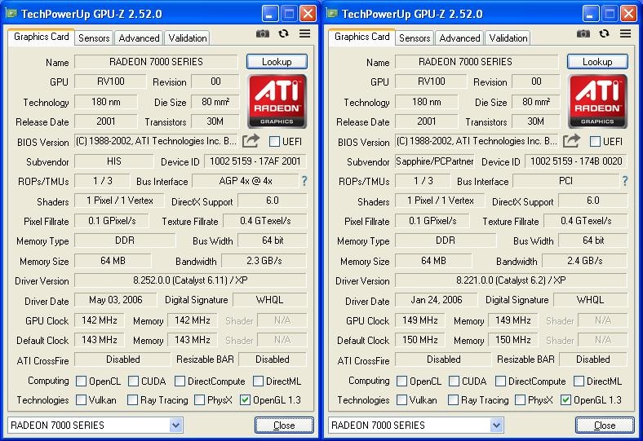Screen dimensions: 643x441
Task: Click GPU-Z title bar app icon, right window
Action: (332, 14)
